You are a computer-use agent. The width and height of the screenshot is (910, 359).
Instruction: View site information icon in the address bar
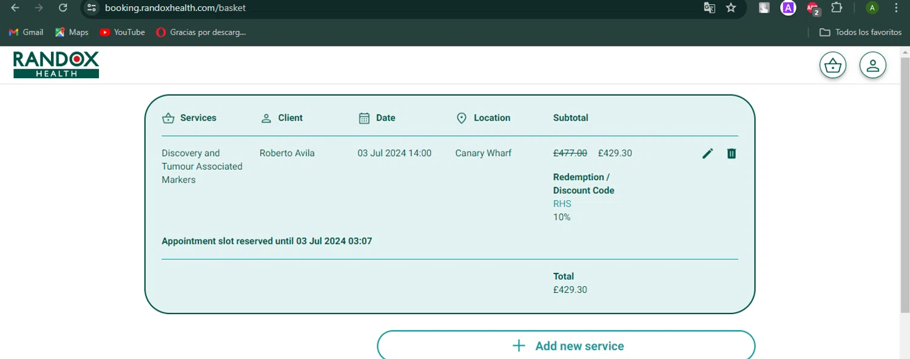tap(92, 8)
